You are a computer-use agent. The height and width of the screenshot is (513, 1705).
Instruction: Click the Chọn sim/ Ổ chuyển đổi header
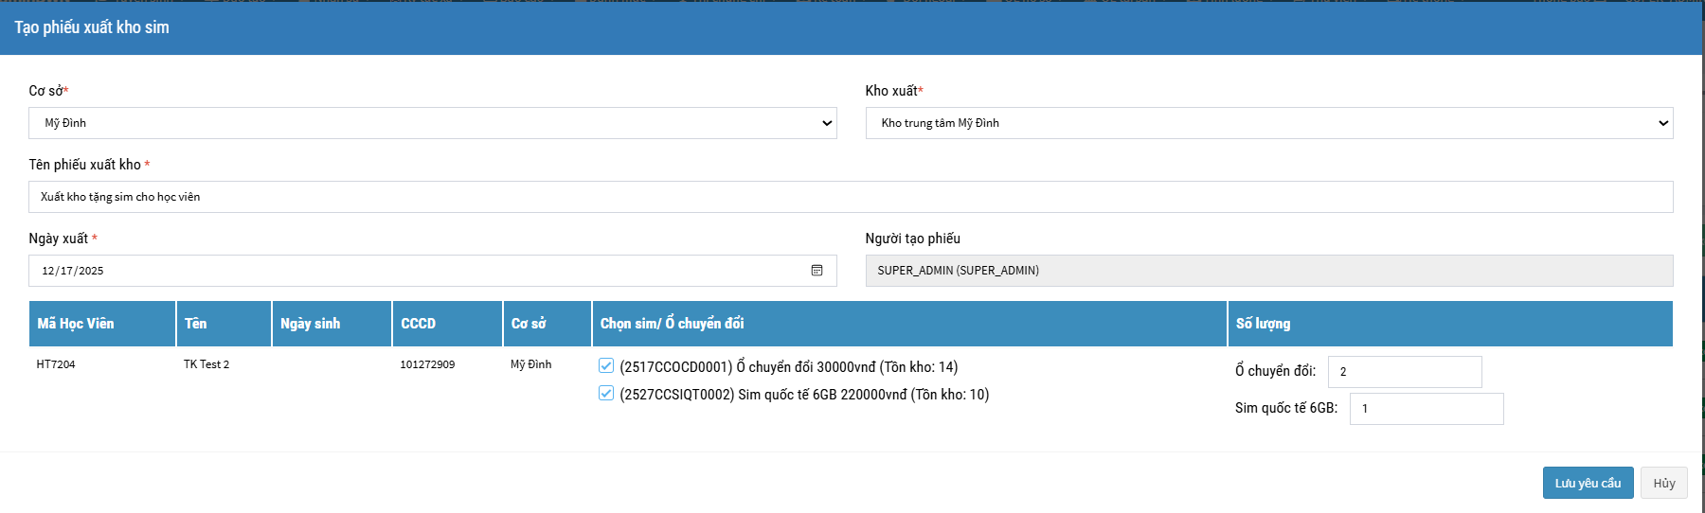click(x=672, y=324)
